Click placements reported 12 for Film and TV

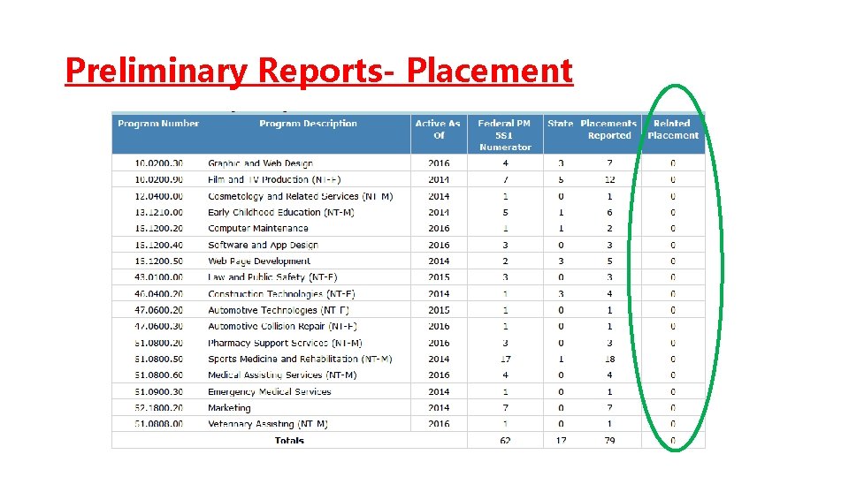coord(609,179)
